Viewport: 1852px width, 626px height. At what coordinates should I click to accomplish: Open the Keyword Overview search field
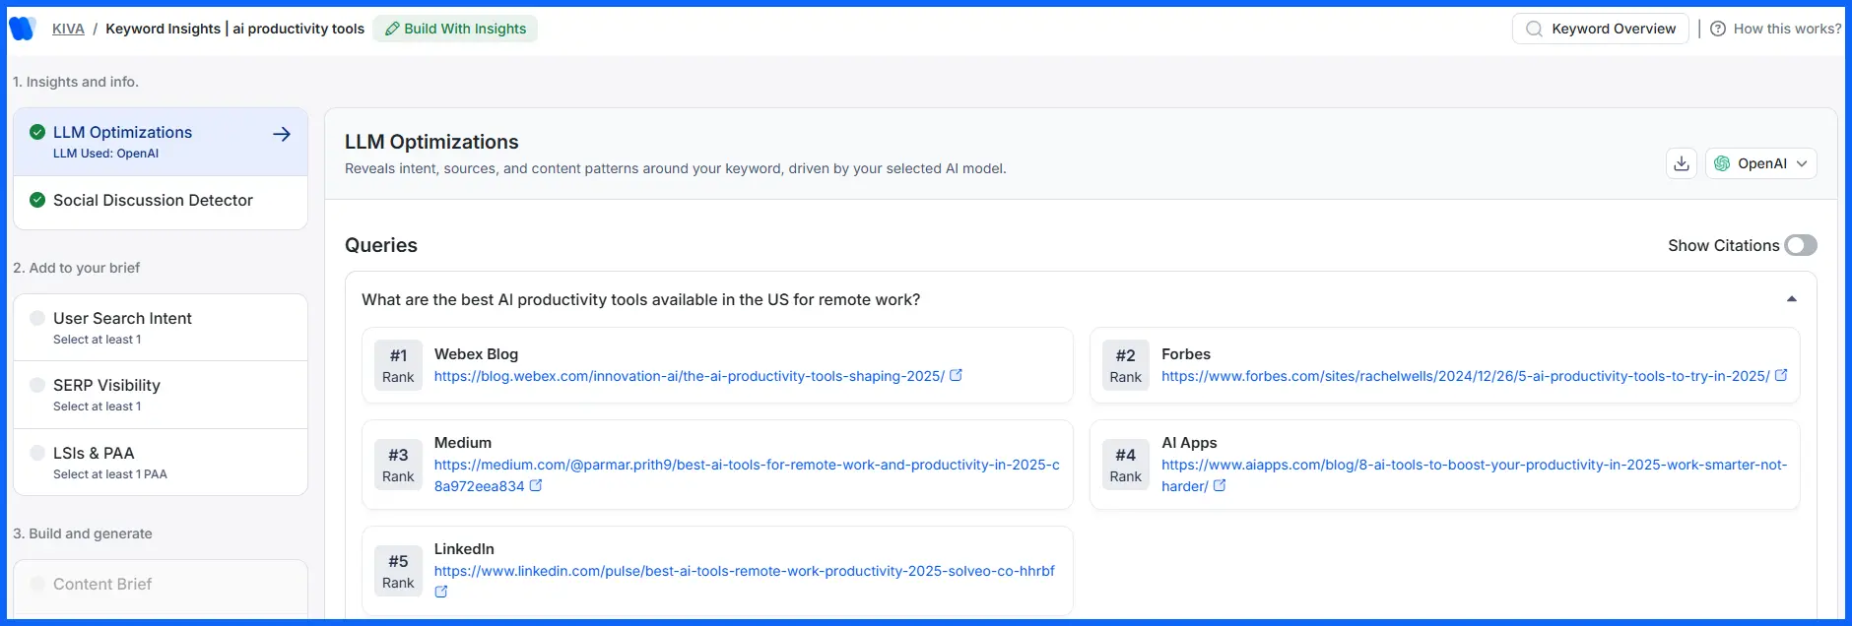tap(1601, 29)
